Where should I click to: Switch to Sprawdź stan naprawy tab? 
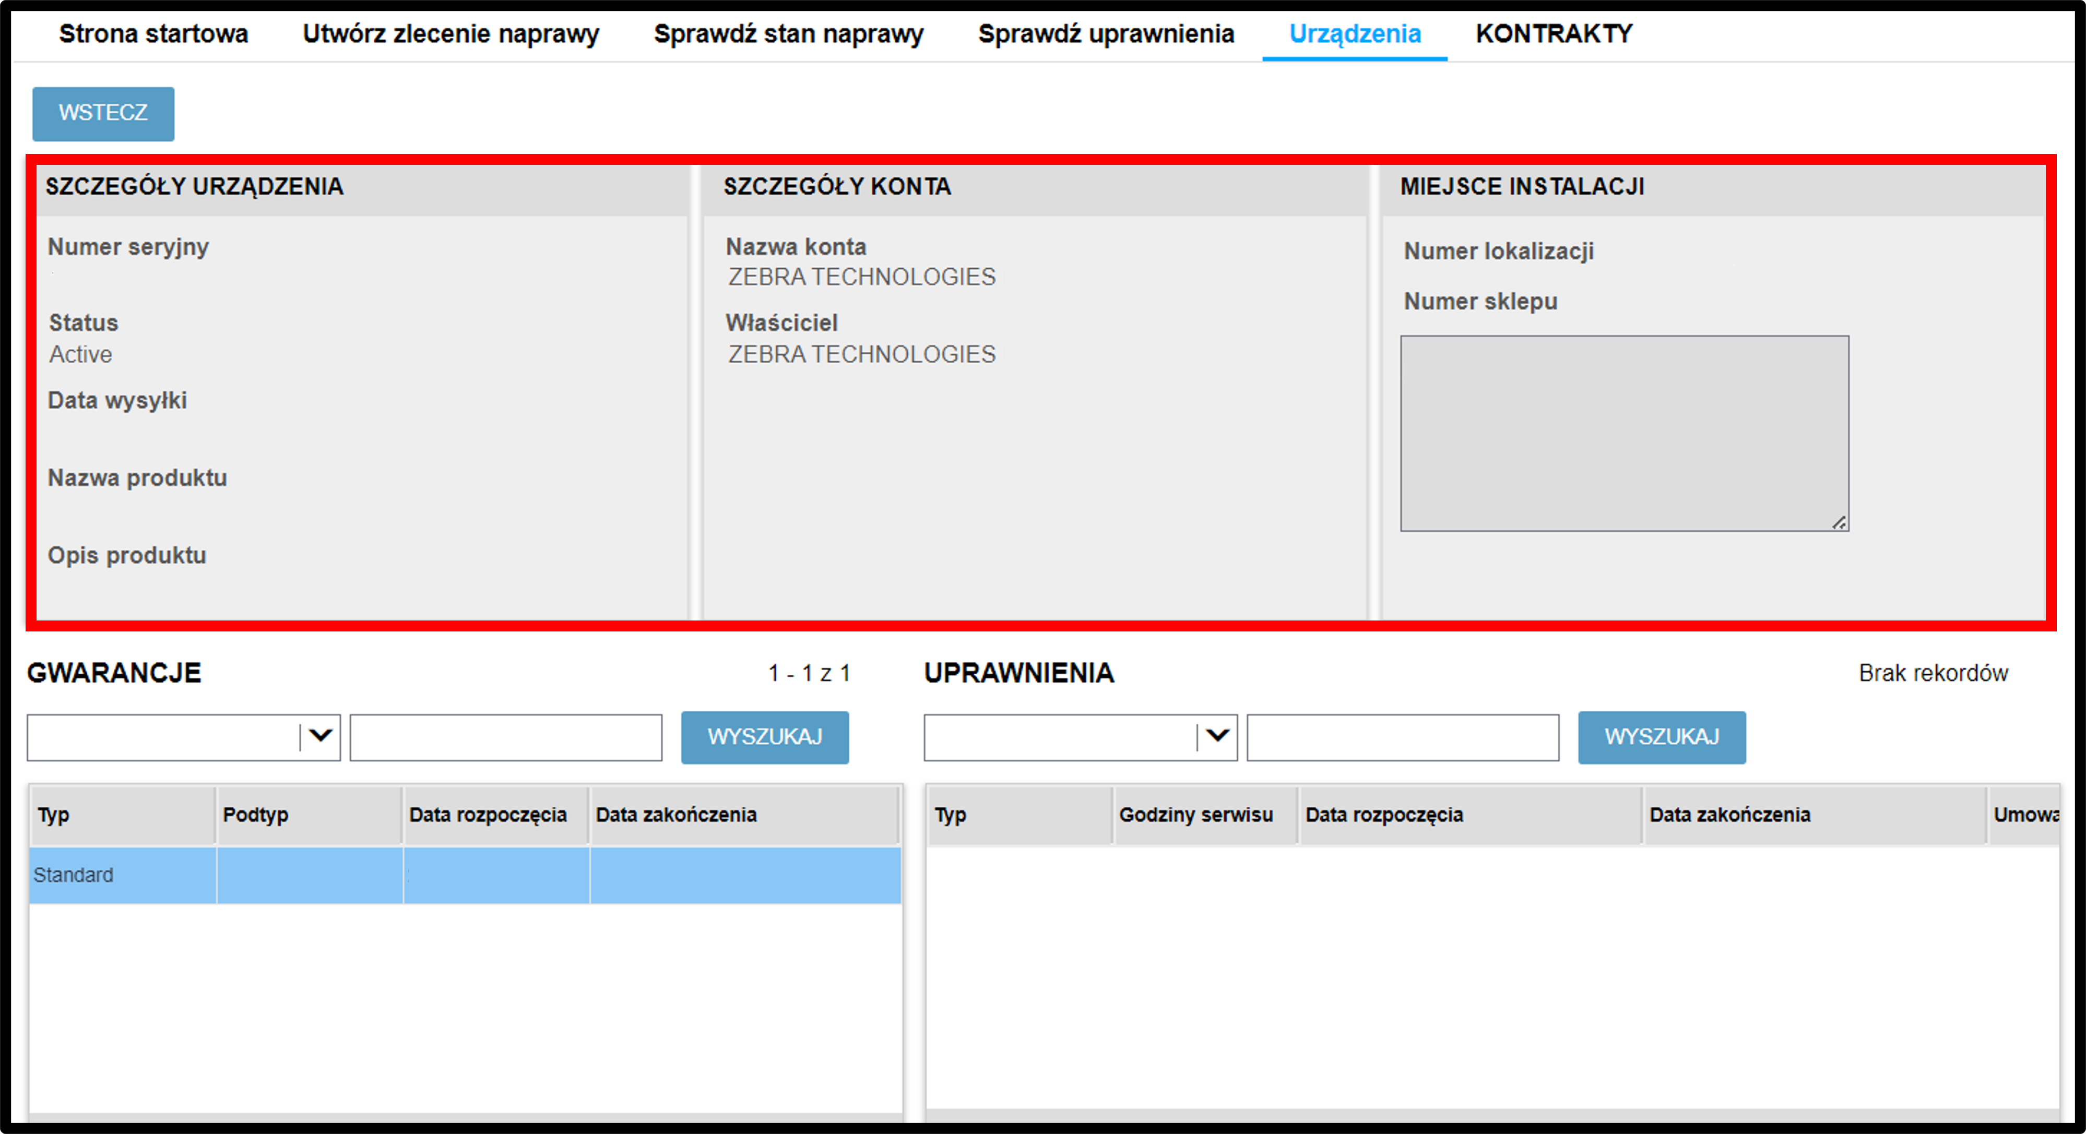(789, 34)
